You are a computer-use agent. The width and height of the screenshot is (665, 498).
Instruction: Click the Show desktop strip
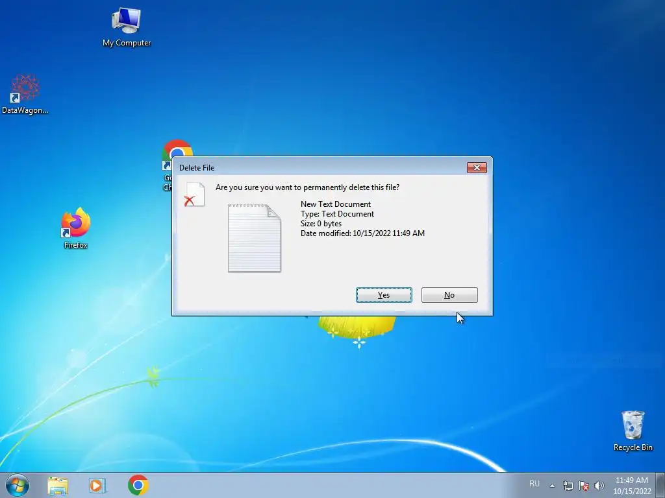tap(660, 485)
